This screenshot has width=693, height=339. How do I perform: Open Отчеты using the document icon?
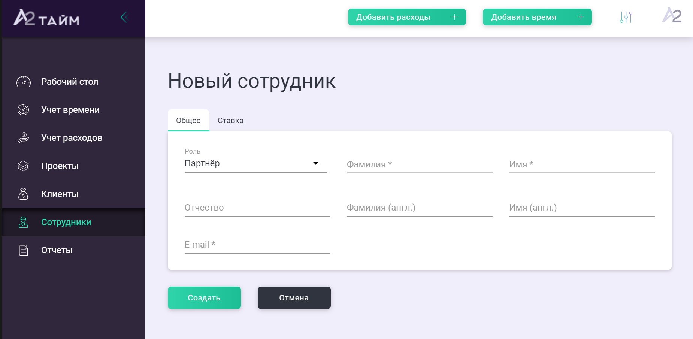coord(23,250)
